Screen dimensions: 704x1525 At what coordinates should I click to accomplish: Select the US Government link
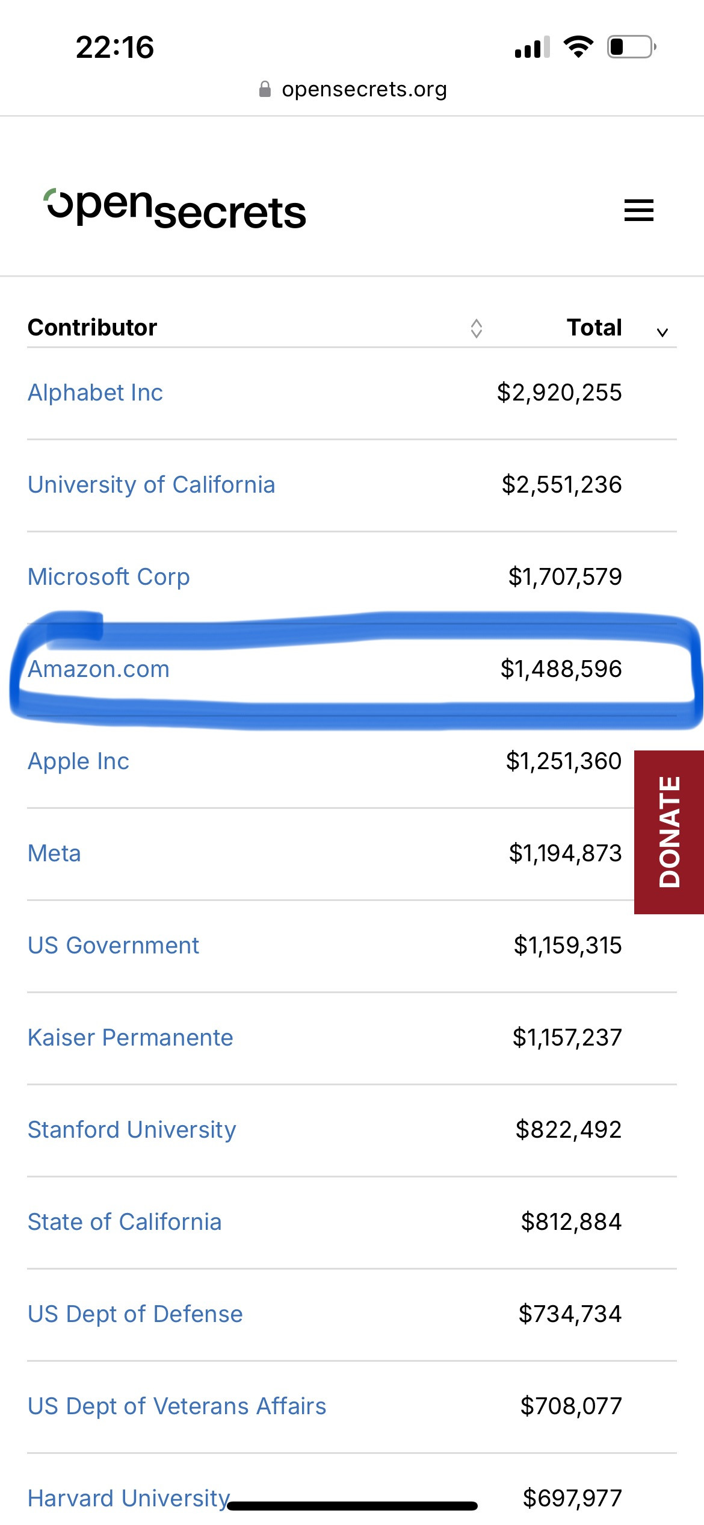(x=113, y=946)
